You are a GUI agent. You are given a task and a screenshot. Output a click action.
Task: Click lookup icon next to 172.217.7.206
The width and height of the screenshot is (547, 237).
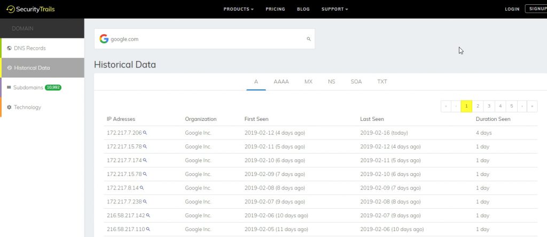145,133
